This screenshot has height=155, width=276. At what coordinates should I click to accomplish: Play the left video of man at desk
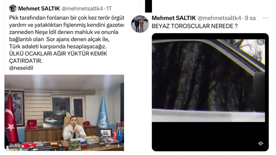64,113
